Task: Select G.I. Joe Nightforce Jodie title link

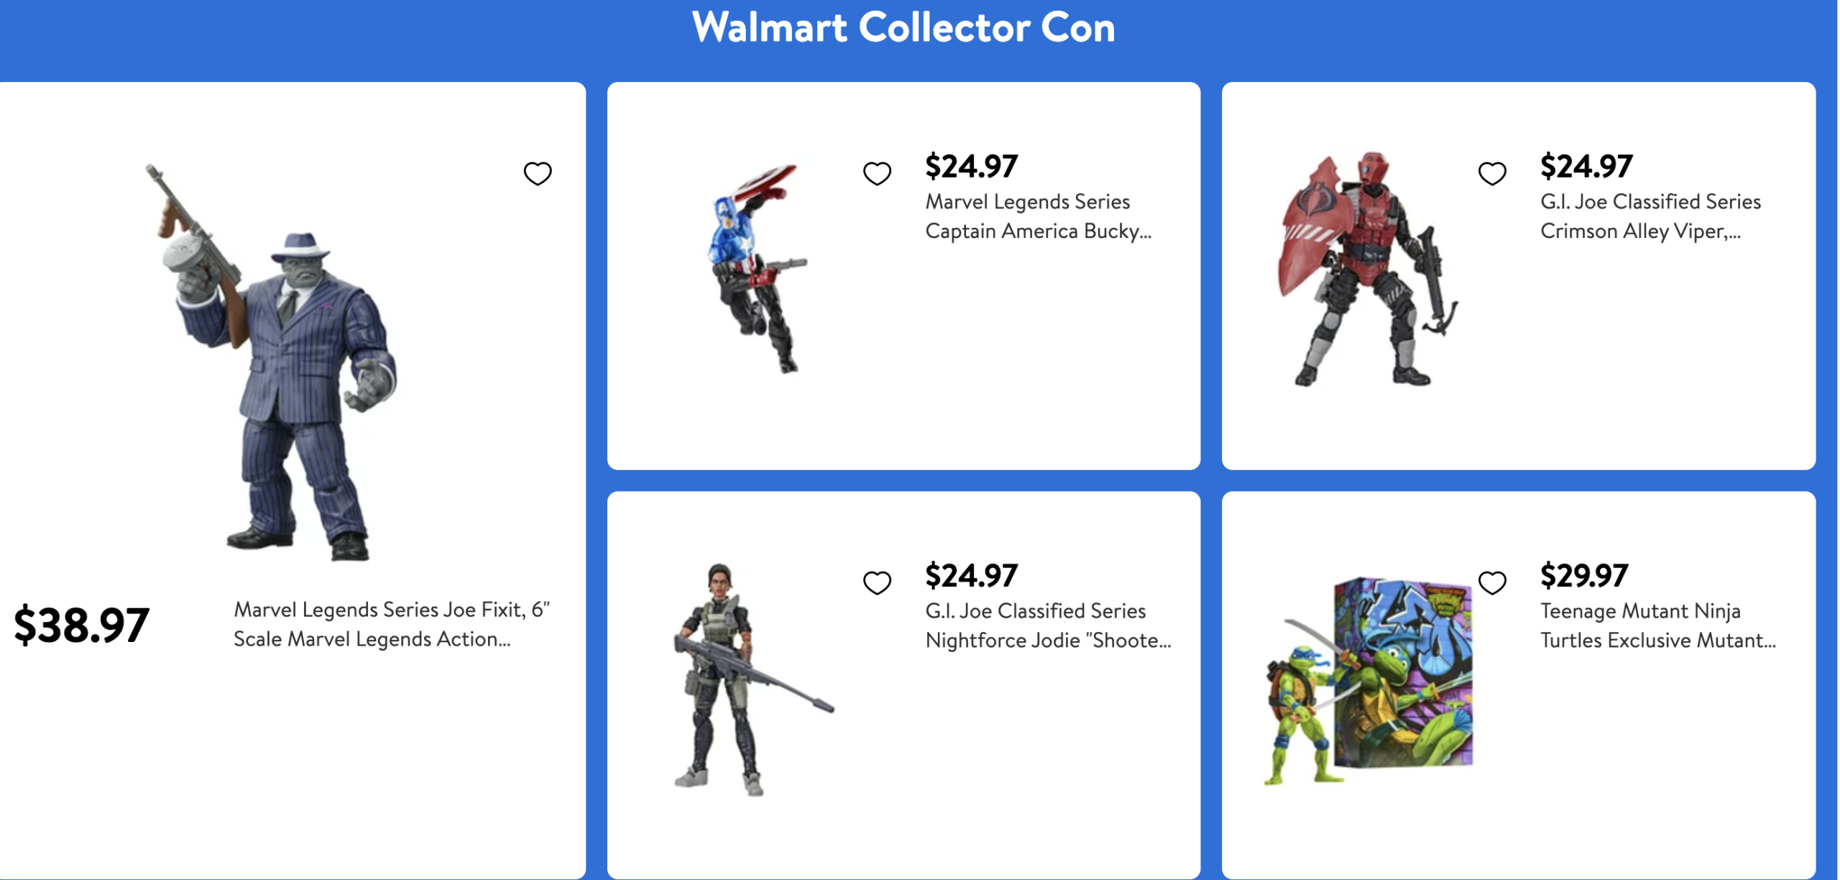Action: point(1047,625)
